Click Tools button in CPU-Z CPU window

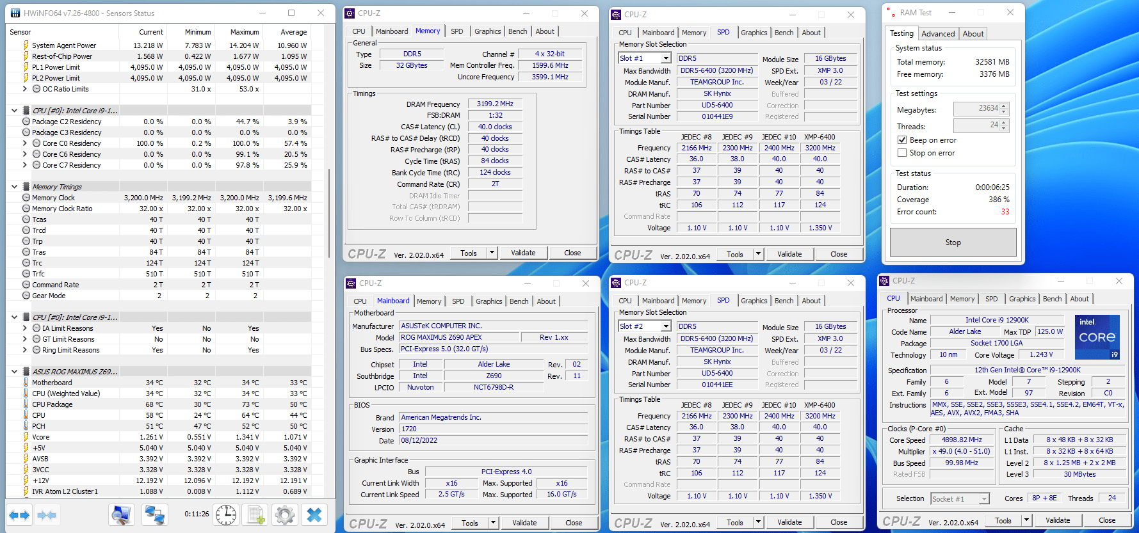[1003, 521]
